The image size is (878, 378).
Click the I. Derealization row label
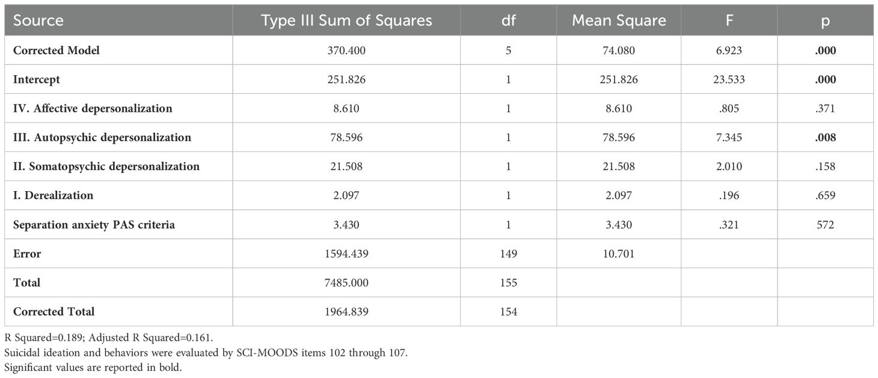(x=54, y=195)
